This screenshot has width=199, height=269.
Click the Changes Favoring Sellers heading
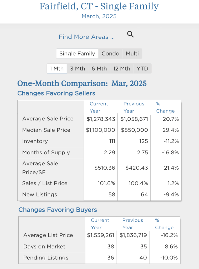coord(56,93)
